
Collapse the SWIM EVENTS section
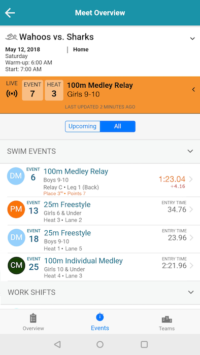tap(190, 151)
